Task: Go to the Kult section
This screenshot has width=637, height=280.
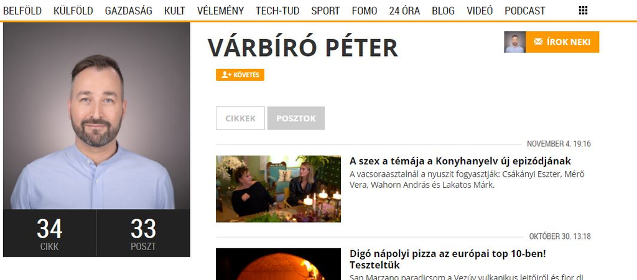Action: coord(175,11)
